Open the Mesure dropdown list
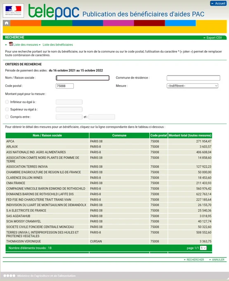 192,86
